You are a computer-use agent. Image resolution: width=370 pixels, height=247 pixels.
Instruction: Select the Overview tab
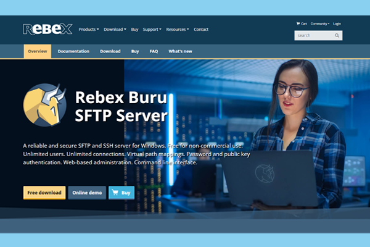coord(38,51)
